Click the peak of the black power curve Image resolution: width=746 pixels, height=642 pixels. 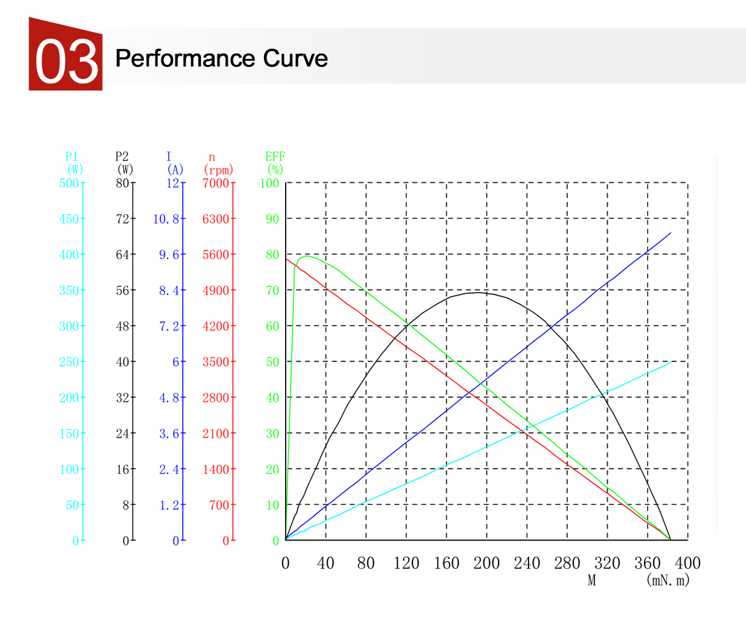tap(478, 293)
